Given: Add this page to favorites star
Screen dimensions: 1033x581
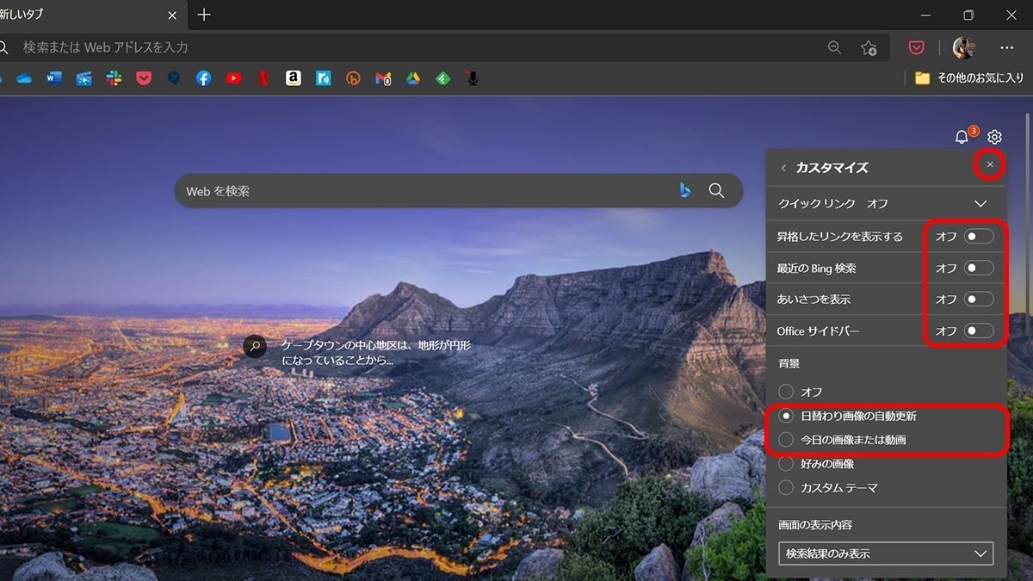Looking at the screenshot, I should tap(869, 48).
